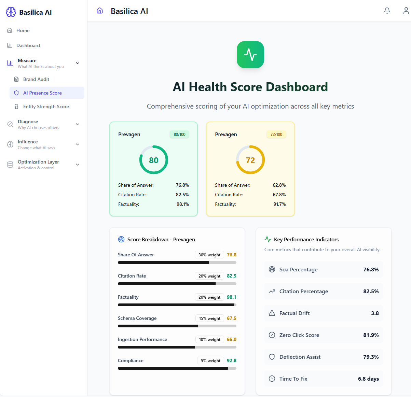Expand the Optimization Layer section
This screenshot has height=397, width=411.
(x=78, y=164)
